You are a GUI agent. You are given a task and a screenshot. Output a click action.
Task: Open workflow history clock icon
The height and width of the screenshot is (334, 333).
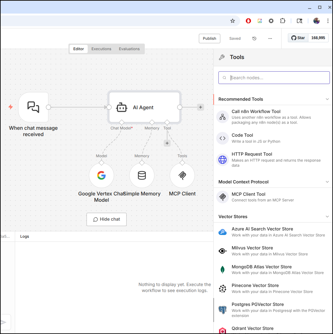tap(254, 39)
